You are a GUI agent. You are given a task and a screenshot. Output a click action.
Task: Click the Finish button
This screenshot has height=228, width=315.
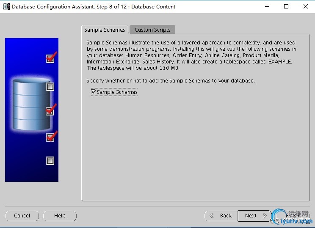(x=291, y=216)
